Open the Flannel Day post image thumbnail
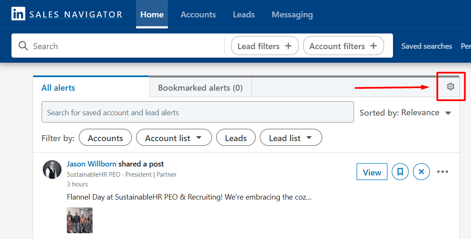This screenshot has width=471, height=239. click(x=80, y=220)
